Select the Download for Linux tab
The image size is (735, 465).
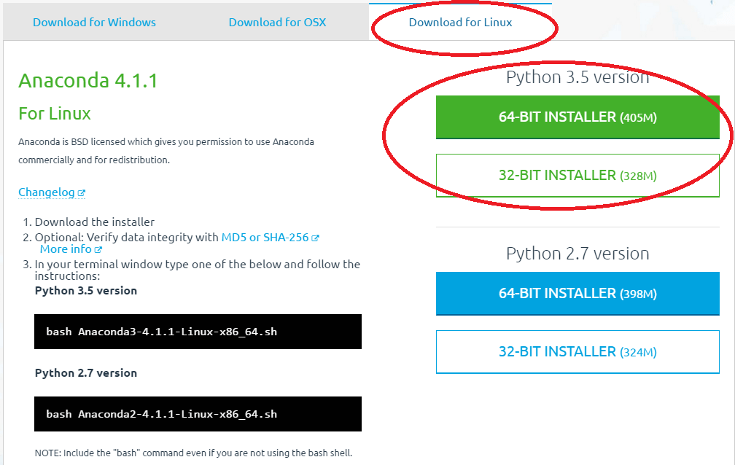pos(460,23)
